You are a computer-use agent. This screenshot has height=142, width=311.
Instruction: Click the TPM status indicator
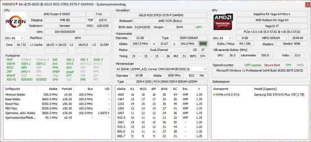[x=288, y=65]
